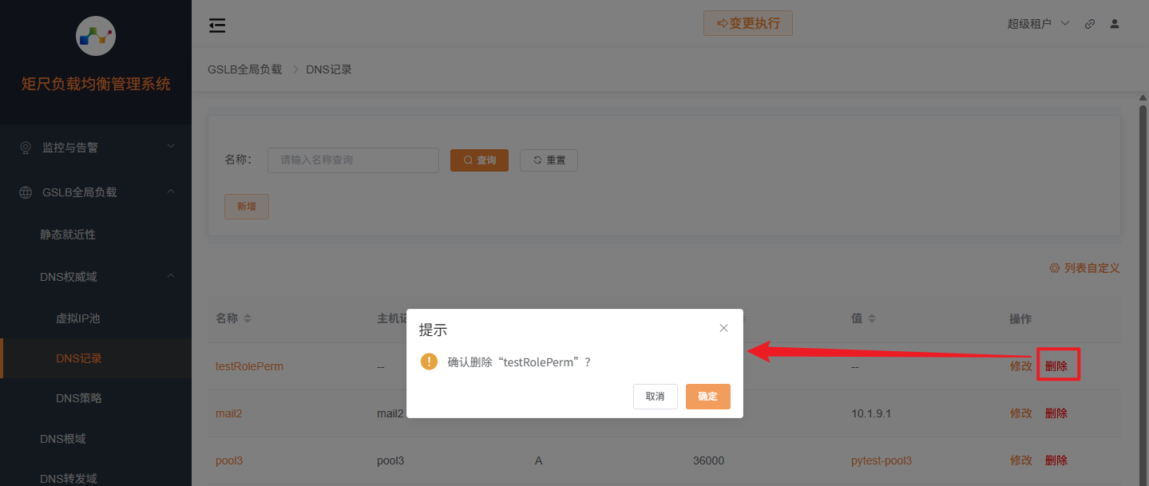Click the 监控与告警 sidebar icon
The image size is (1149, 486).
pos(26,148)
